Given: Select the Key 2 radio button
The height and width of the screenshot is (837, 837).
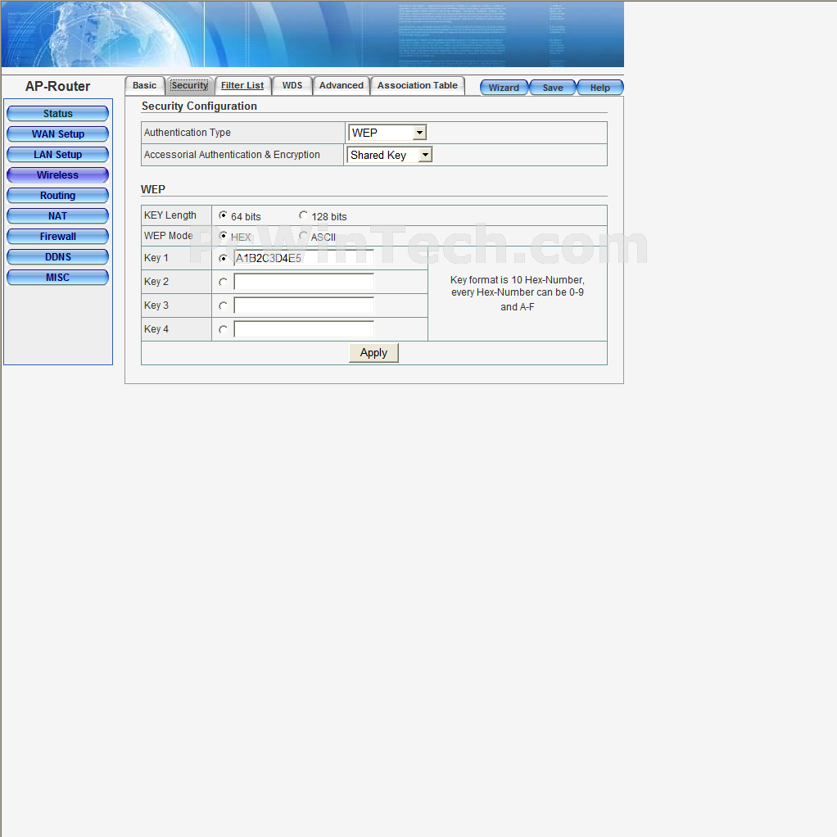Looking at the screenshot, I should pyautogui.click(x=223, y=282).
